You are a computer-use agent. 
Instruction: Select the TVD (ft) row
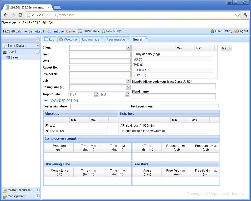(172, 65)
